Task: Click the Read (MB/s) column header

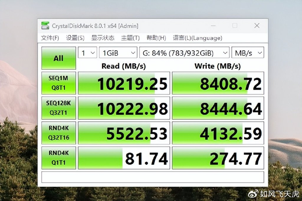Action: pyautogui.click(x=124, y=66)
